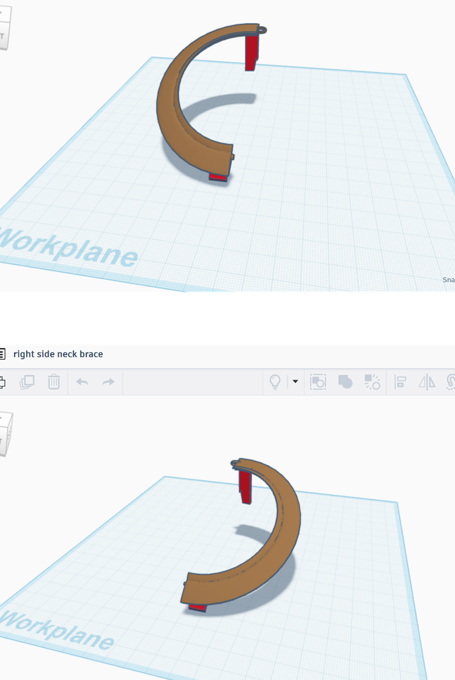Click the view cube front face in upper viewport
The width and height of the screenshot is (455, 680).
tap(5, 35)
